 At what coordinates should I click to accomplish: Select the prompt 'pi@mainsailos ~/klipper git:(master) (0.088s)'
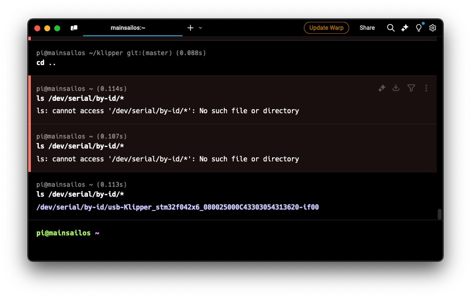click(121, 53)
